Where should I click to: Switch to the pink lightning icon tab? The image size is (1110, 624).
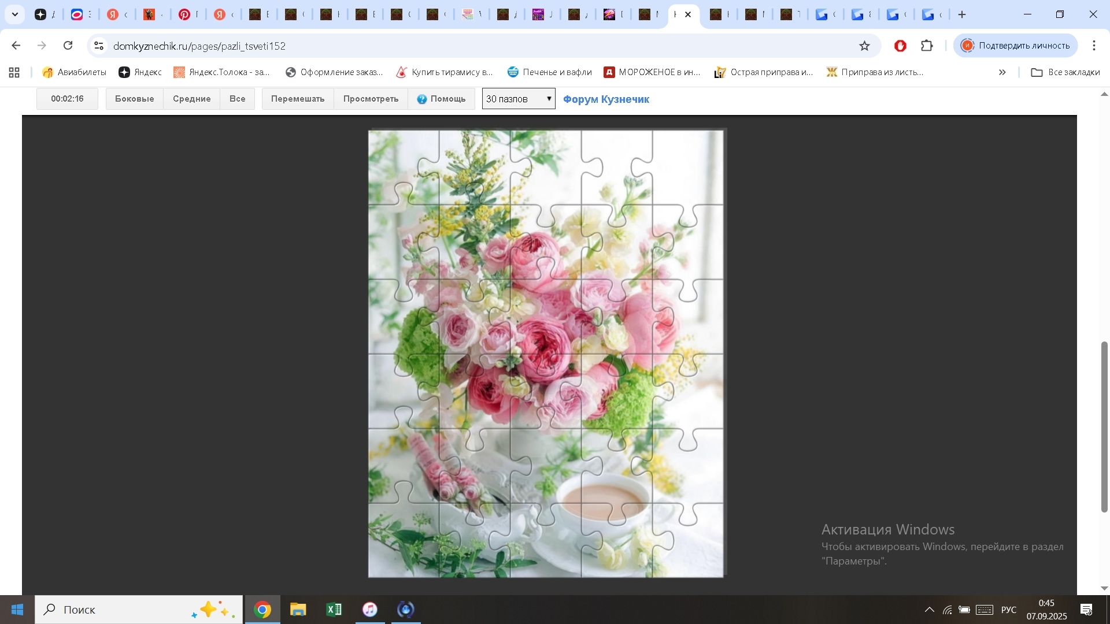(x=609, y=14)
